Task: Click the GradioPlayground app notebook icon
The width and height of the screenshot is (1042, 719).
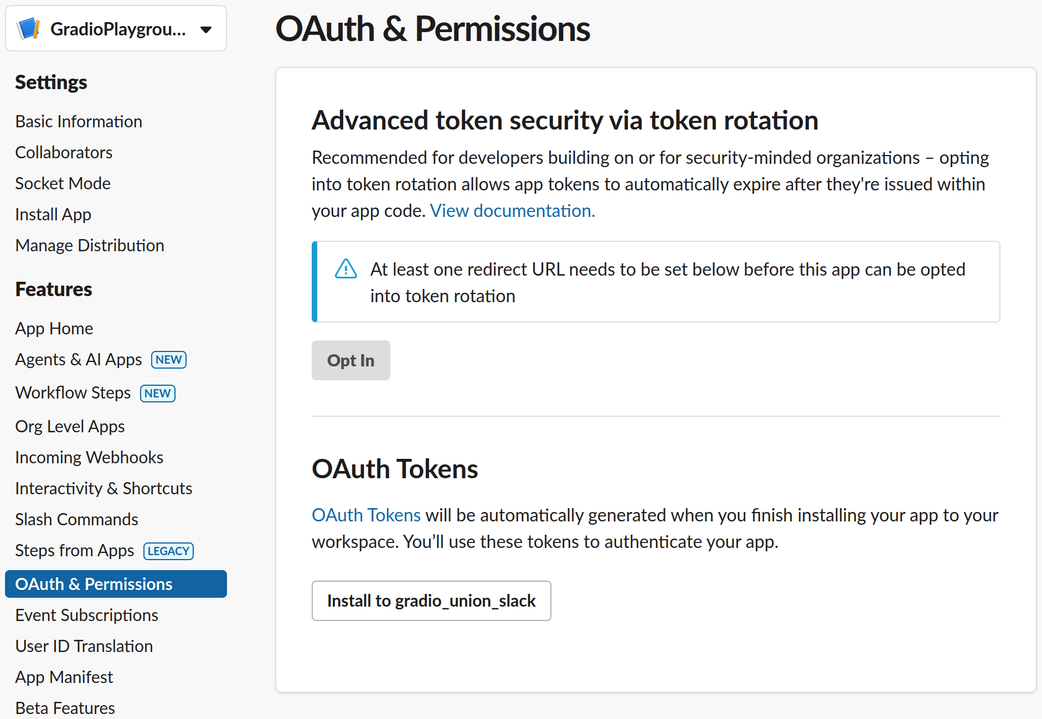Action: [x=29, y=29]
